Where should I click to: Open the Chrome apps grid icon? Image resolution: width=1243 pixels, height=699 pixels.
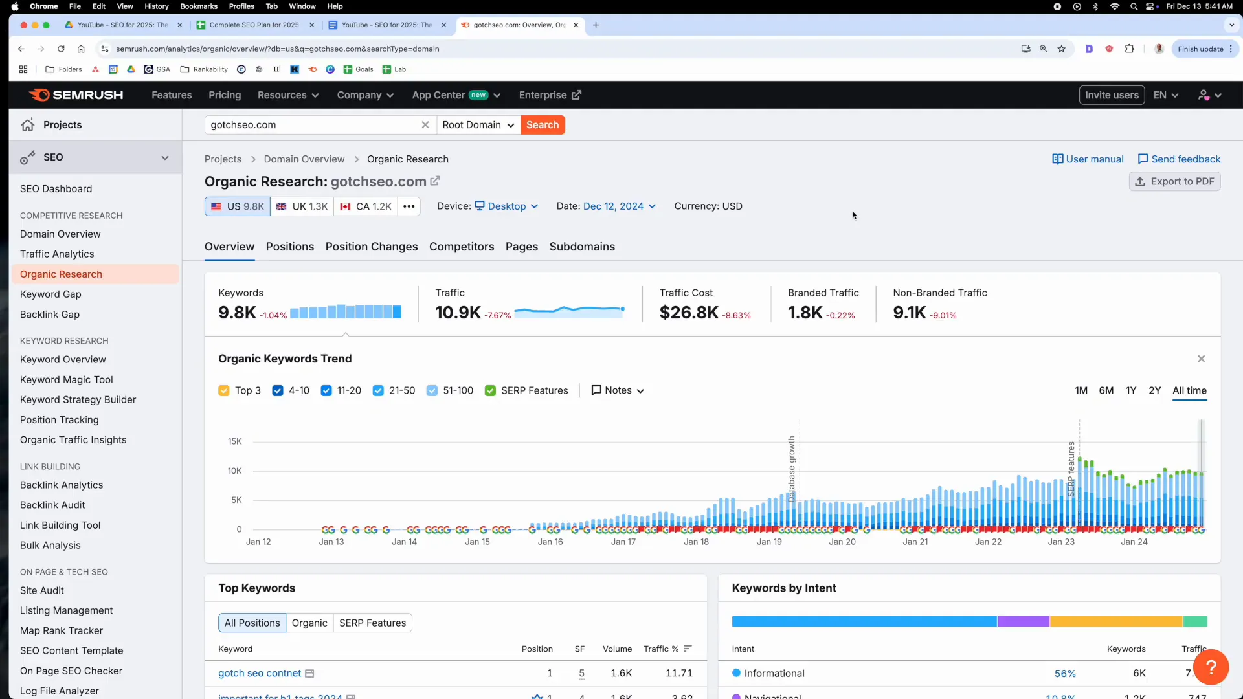[23, 69]
